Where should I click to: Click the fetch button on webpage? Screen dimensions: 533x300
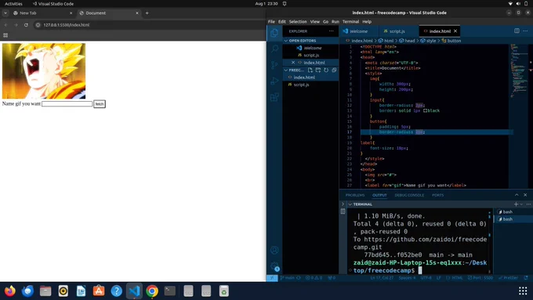[x=100, y=104]
